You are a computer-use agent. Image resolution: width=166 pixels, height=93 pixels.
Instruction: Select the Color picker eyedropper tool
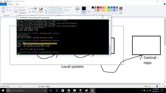(x=32, y=12)
